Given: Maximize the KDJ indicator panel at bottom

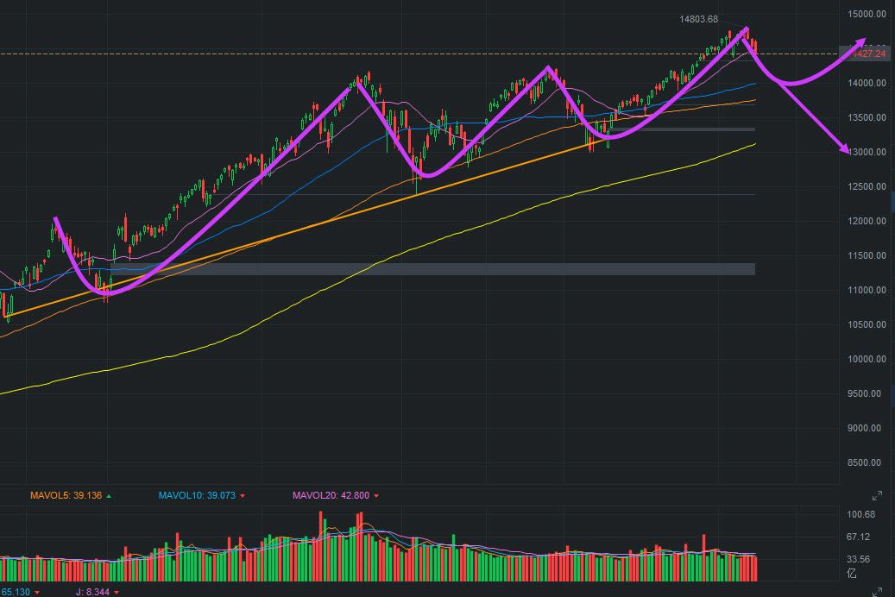Looking at the screenshot, I should tap(877, 592).
